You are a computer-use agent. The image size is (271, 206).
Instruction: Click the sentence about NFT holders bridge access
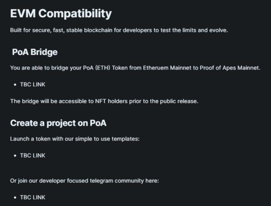pos(104,101)
